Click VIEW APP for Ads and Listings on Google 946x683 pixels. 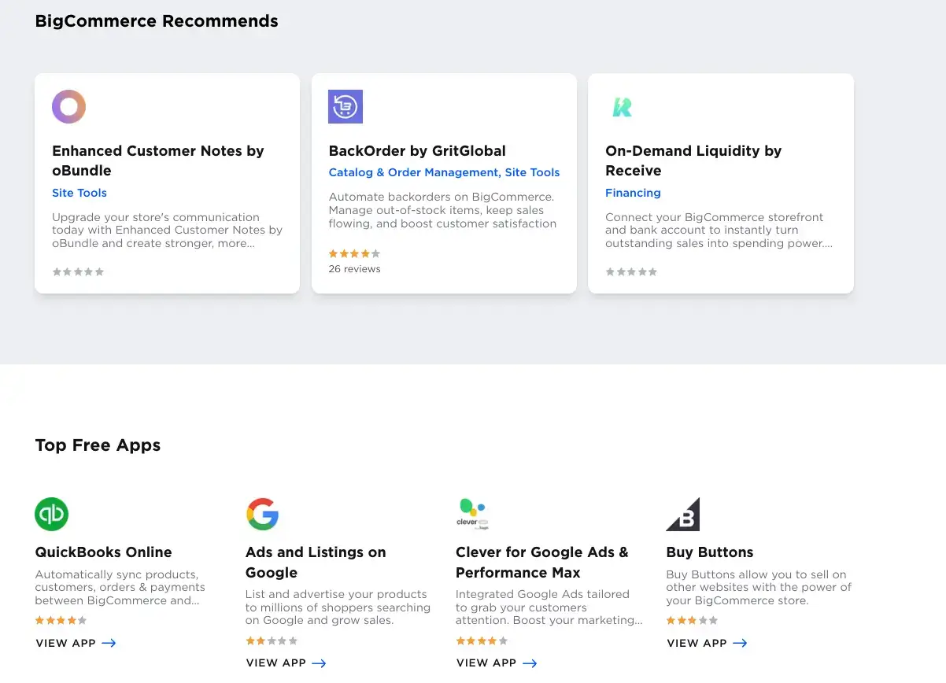click(x=276, y=663)
